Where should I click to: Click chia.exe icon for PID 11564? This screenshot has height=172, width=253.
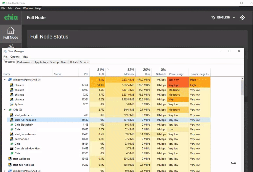tap(12, 99)
